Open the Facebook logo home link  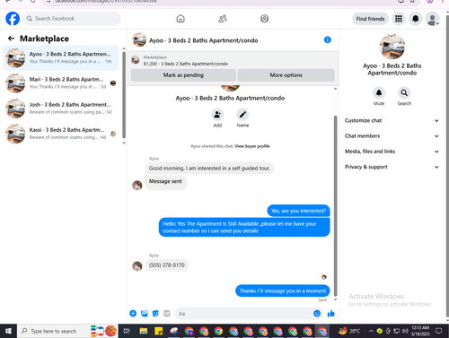pyautogui.click(x=13, y=19)
